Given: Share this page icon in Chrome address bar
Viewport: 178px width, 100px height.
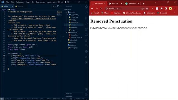Looking at the screenshot, I should (x=143, y=9).
